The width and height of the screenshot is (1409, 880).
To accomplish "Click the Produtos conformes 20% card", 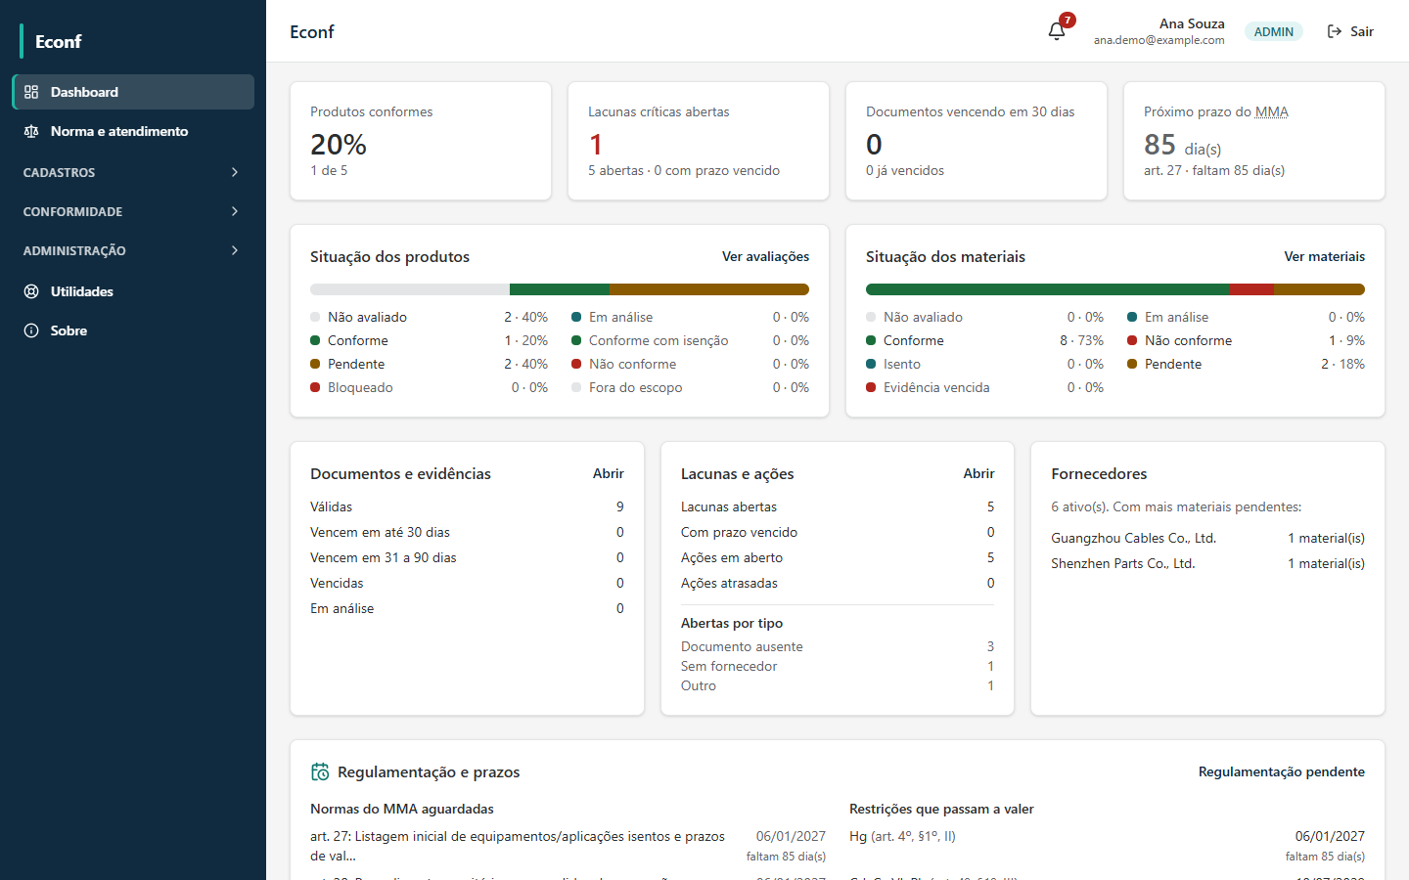I will point(421,141).
